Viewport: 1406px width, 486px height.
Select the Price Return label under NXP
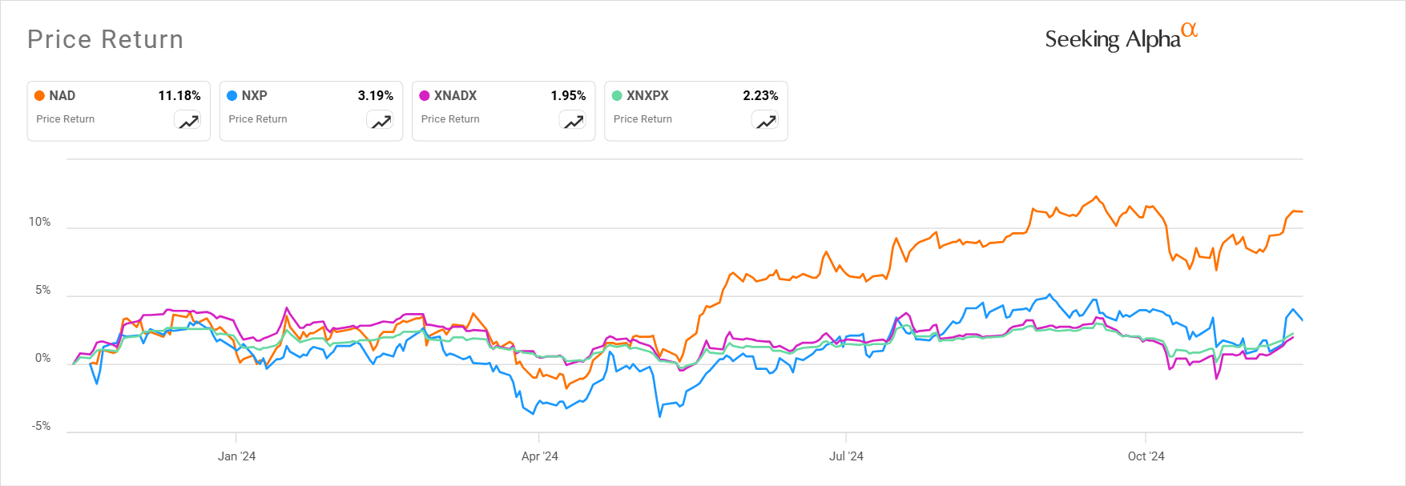[x=257, y=119]
